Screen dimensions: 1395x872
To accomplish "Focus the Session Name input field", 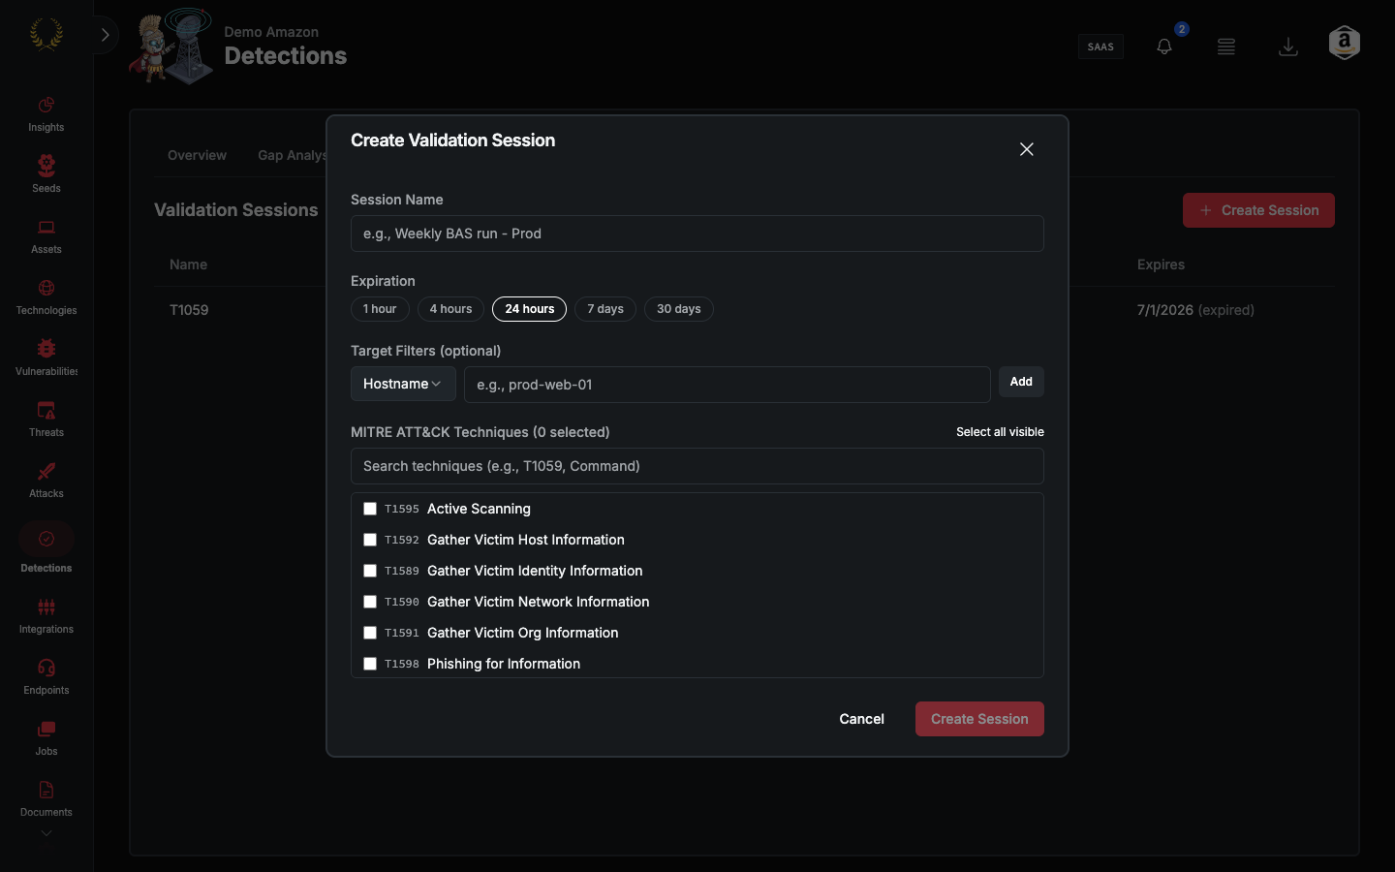I will (x=697, y=234).
